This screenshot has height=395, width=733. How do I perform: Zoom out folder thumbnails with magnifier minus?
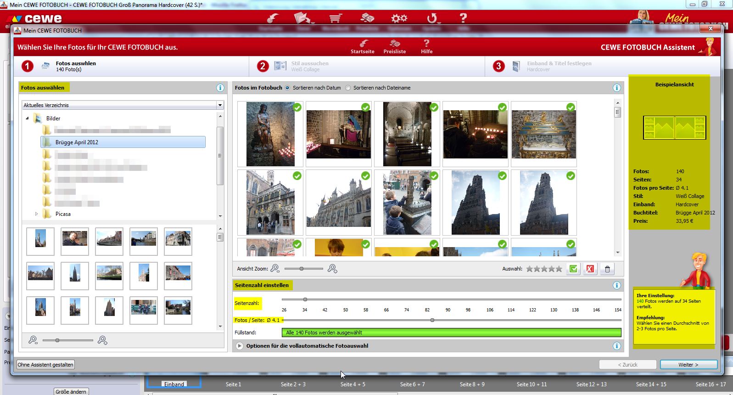coord(33,340)
